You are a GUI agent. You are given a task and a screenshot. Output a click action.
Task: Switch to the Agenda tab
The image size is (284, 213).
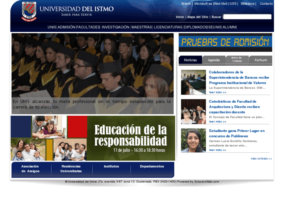click(214, 60)
